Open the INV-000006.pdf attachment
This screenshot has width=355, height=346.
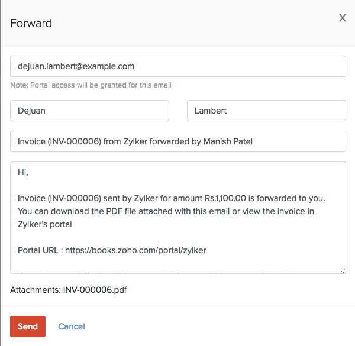pos(95,290)
